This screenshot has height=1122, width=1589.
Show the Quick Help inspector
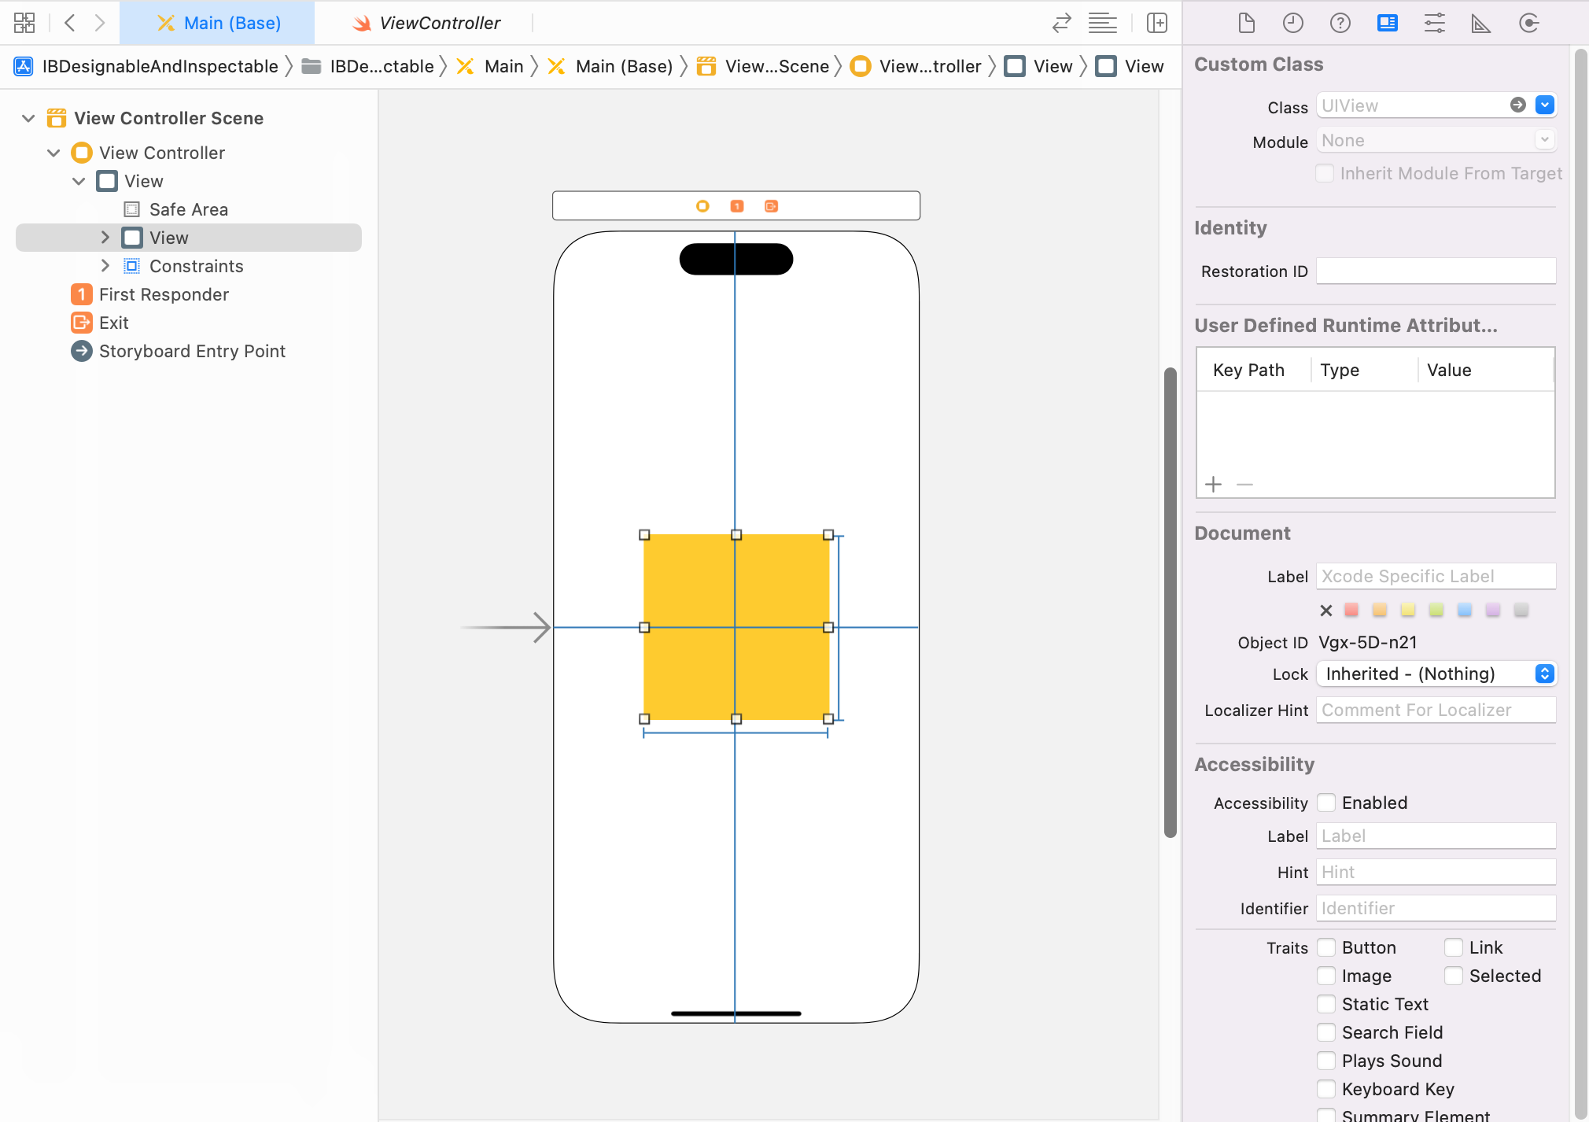(1340, 24)
